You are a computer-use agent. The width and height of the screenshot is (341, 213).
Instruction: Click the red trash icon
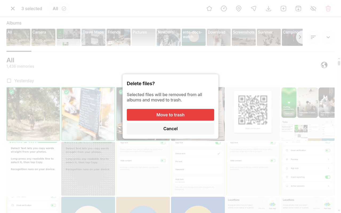(x=328, y=9)
